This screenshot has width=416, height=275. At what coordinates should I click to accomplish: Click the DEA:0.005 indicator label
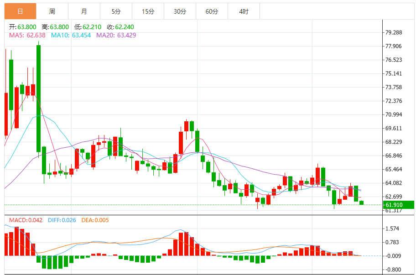point(95,220)
